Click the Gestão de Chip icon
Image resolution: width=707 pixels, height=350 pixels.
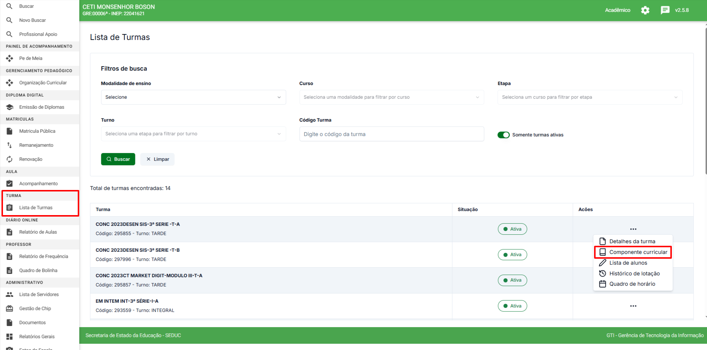[x=10, y=309]
